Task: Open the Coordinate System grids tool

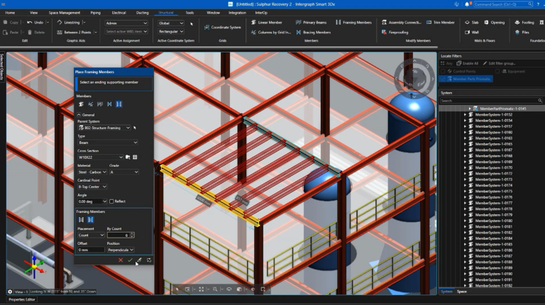Action: pyautogui.click(x=222, y=27)
